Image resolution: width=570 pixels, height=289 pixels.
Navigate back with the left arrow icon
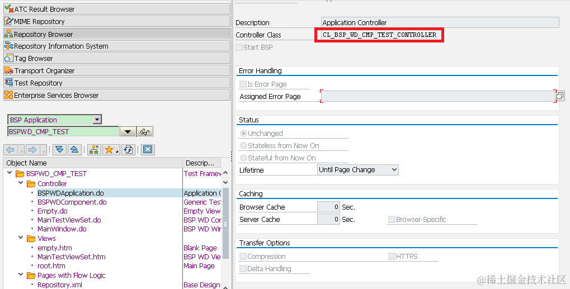10,150
